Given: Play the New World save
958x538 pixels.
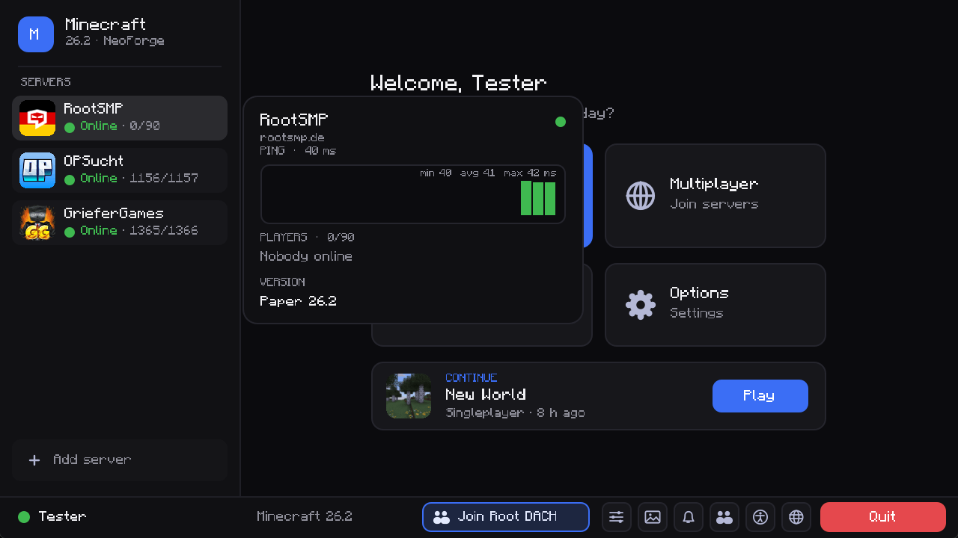Looking at the screenshot, I should click(760, 396).
